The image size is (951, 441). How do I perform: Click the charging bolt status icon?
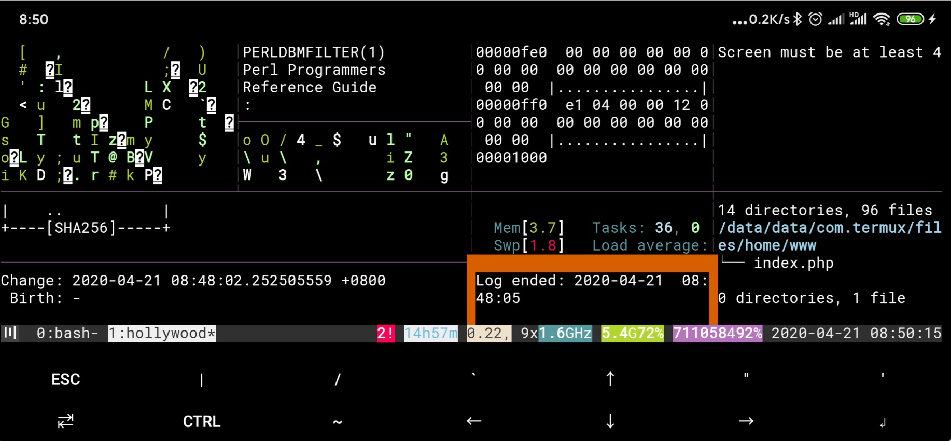coord(933,19)
